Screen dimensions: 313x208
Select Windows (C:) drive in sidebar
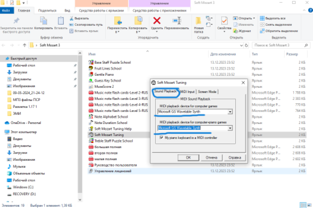pyautogui.click(x=23, y=187)
